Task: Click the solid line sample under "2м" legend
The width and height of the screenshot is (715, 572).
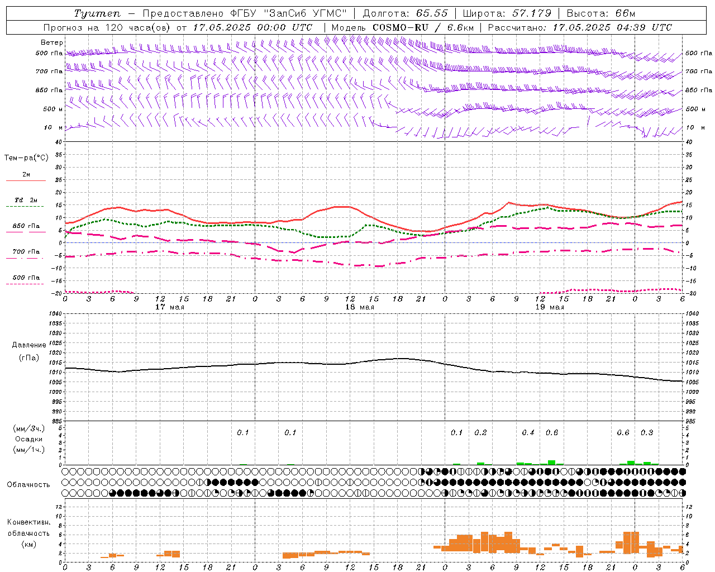Action: point(26,180)
